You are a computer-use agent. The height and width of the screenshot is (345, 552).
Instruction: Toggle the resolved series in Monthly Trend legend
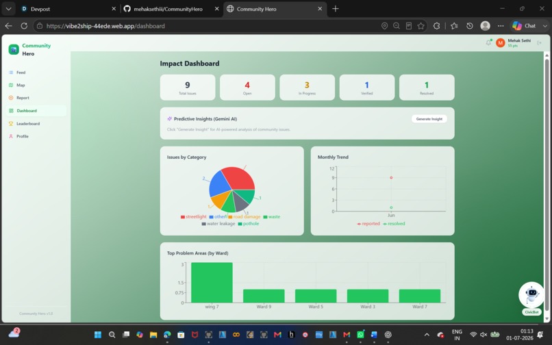[394, 224]
